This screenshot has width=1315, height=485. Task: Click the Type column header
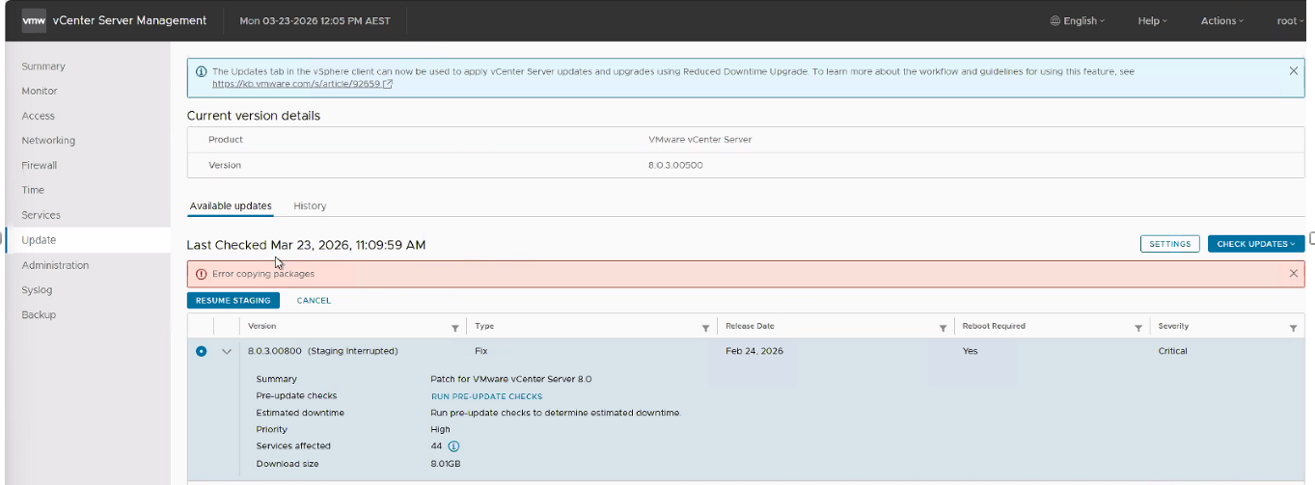pyautogui.click(x=484, y=326)
